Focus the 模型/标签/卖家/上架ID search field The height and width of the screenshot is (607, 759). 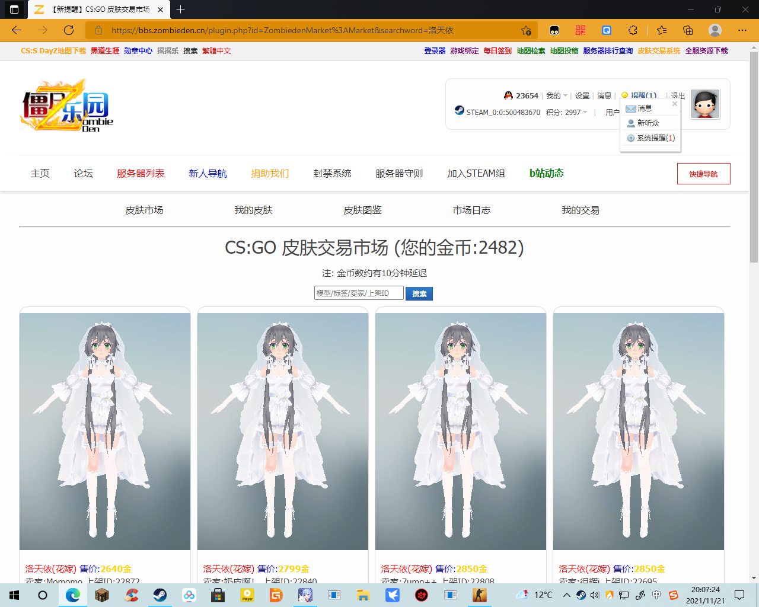click(359, 293)
